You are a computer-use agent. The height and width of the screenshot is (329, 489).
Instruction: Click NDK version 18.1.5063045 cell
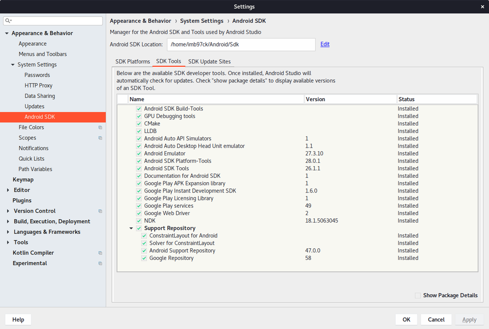coord(322,221)
